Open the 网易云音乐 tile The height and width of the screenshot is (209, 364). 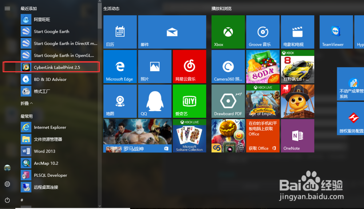(189, 67)
